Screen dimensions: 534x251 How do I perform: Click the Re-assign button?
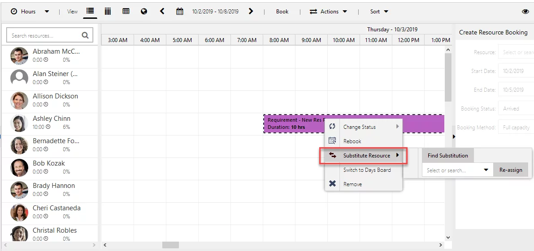511,170
